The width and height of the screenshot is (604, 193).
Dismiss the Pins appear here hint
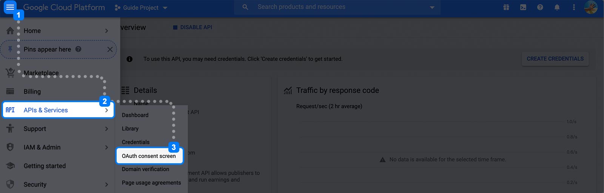[110, 49]
